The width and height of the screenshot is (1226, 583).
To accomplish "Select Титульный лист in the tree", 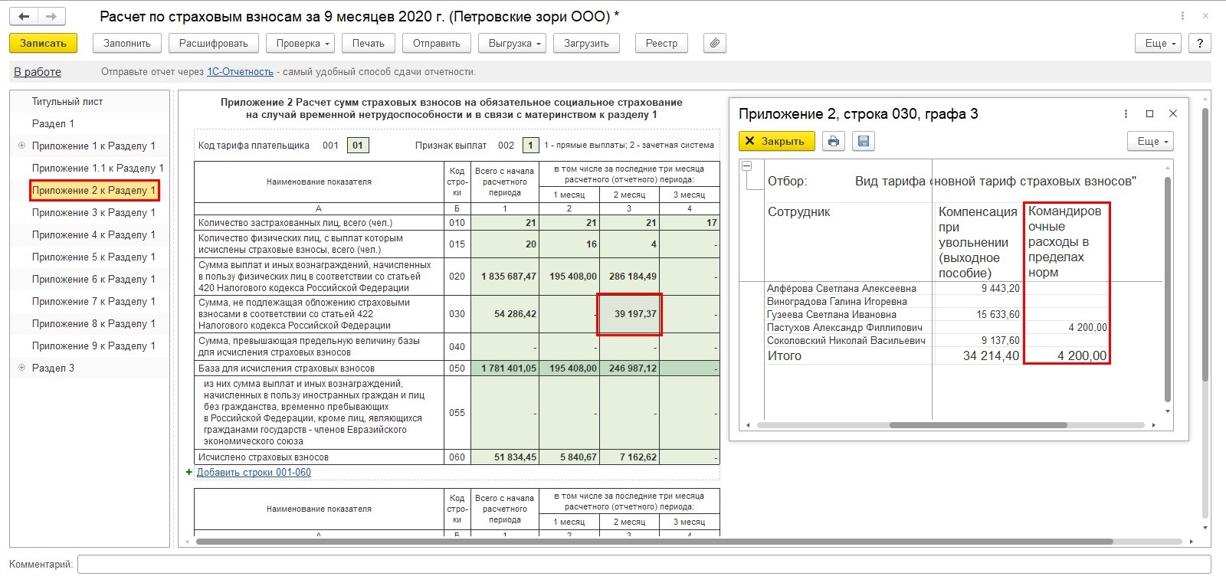I will pyautogui.click(x=67, y=101).
